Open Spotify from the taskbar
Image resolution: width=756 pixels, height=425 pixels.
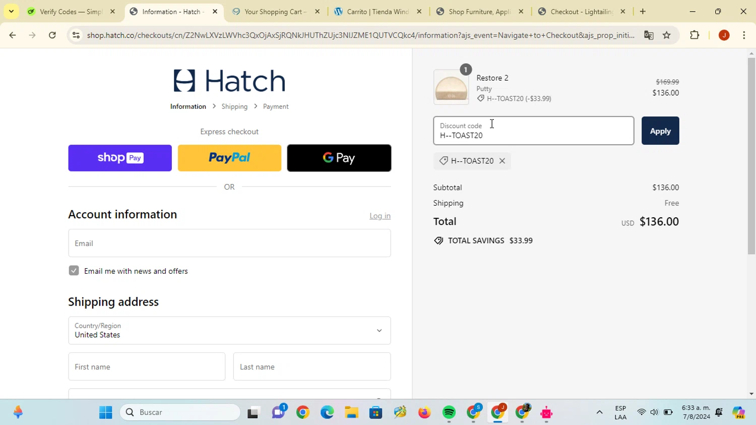tap(449, 412)
